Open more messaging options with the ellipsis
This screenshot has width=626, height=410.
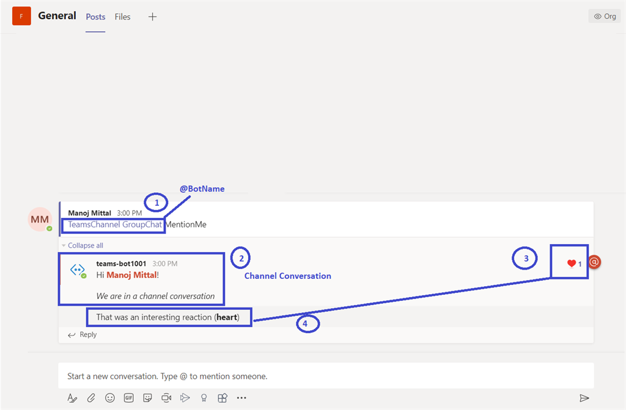(x=241, y=398)
